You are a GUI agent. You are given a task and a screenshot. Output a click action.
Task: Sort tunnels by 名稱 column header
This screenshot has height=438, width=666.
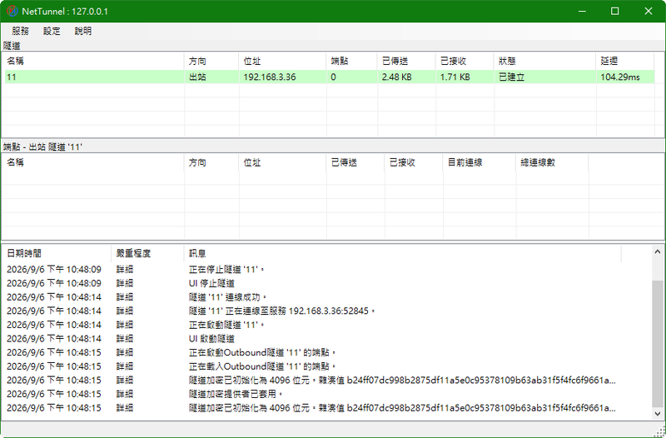pyautogui.click(x=94, y=61)
